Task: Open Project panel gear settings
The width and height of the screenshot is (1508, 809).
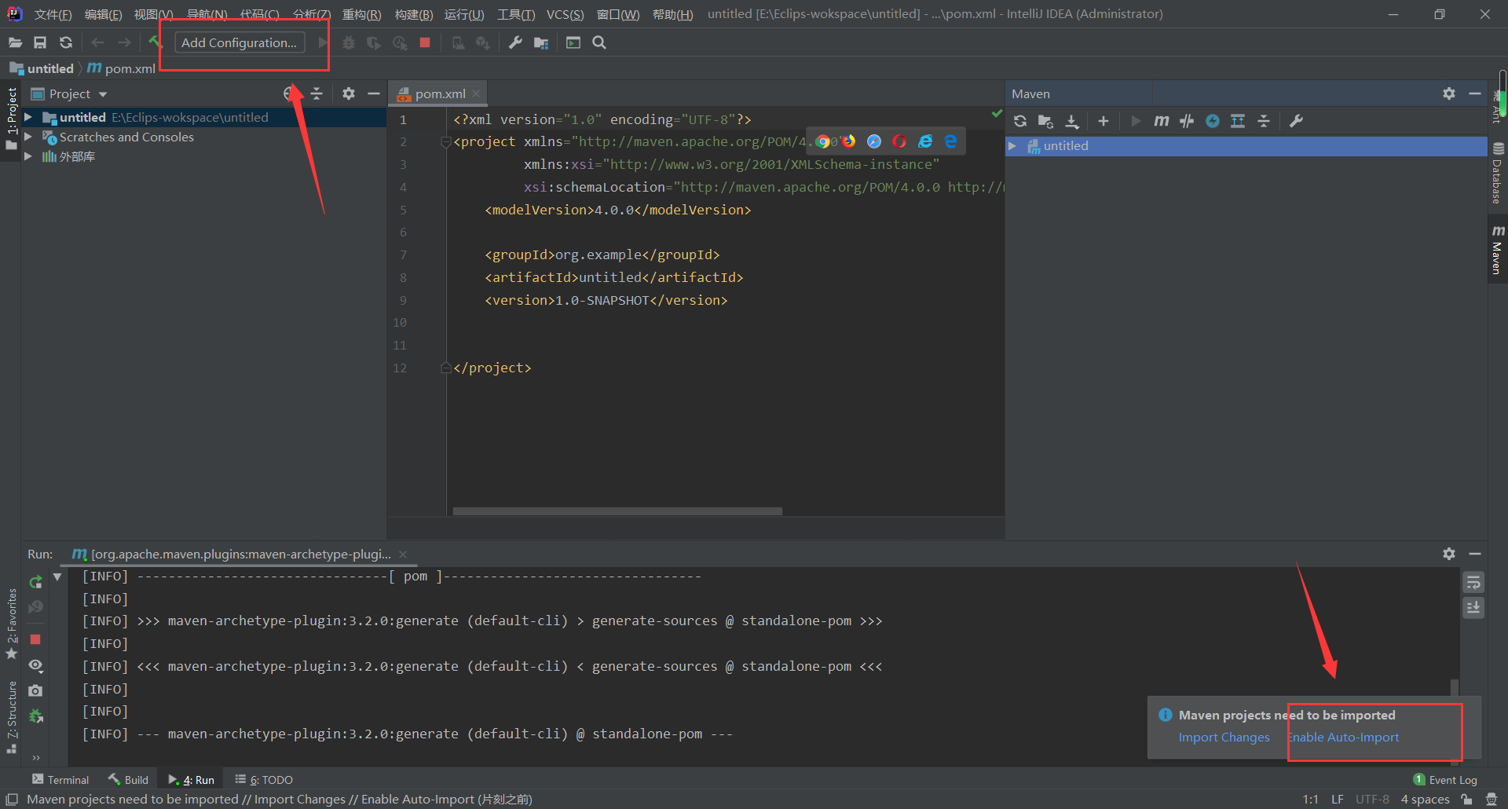Action: click(x=349, y=93)
